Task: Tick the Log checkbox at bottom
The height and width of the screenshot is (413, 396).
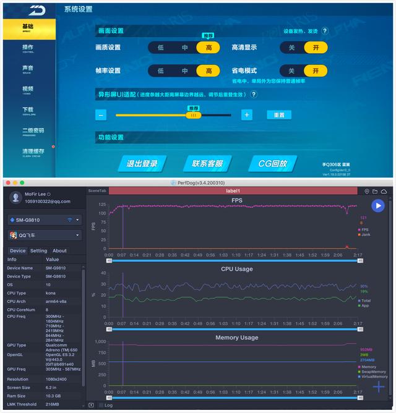Action: click(x=101, y=405)
